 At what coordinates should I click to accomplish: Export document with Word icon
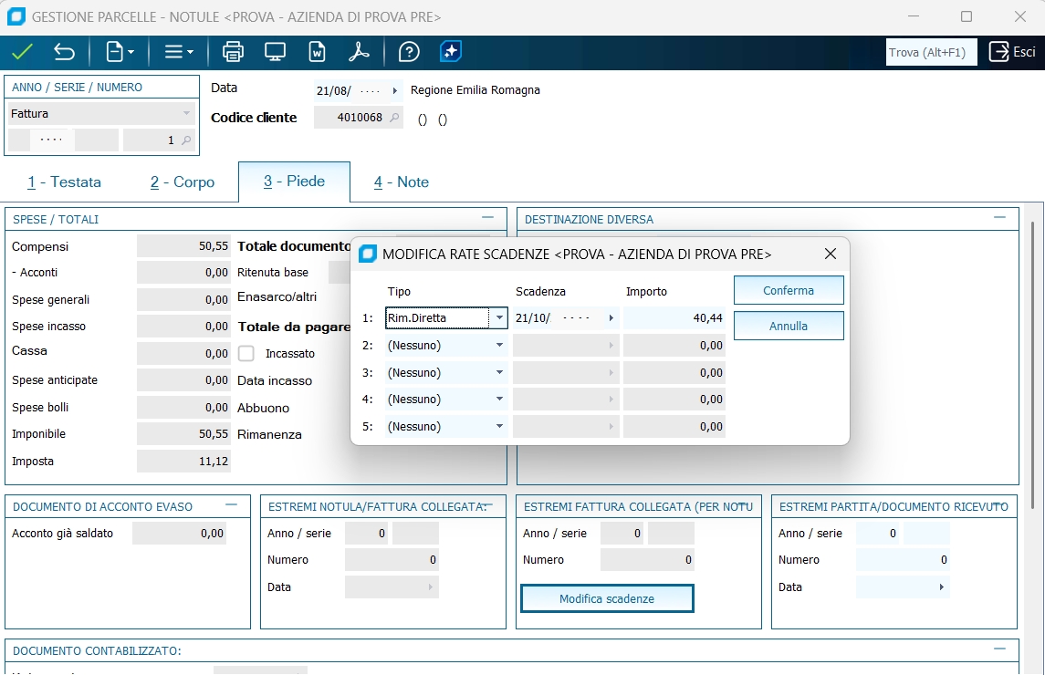317,52
